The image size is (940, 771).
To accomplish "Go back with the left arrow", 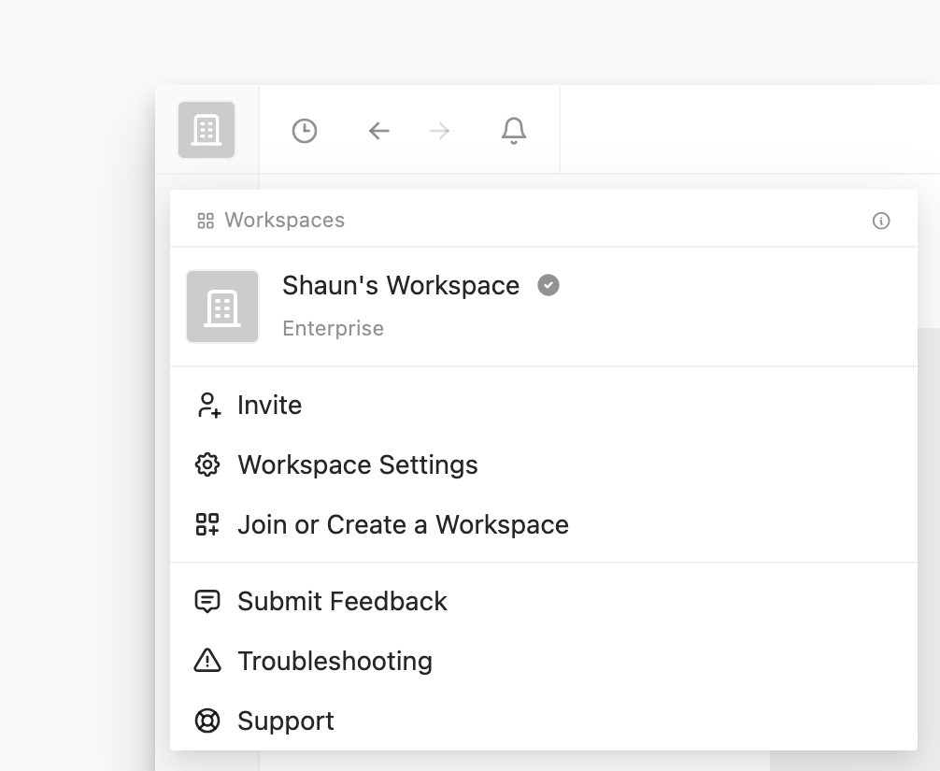I will [x=378, y=131].
